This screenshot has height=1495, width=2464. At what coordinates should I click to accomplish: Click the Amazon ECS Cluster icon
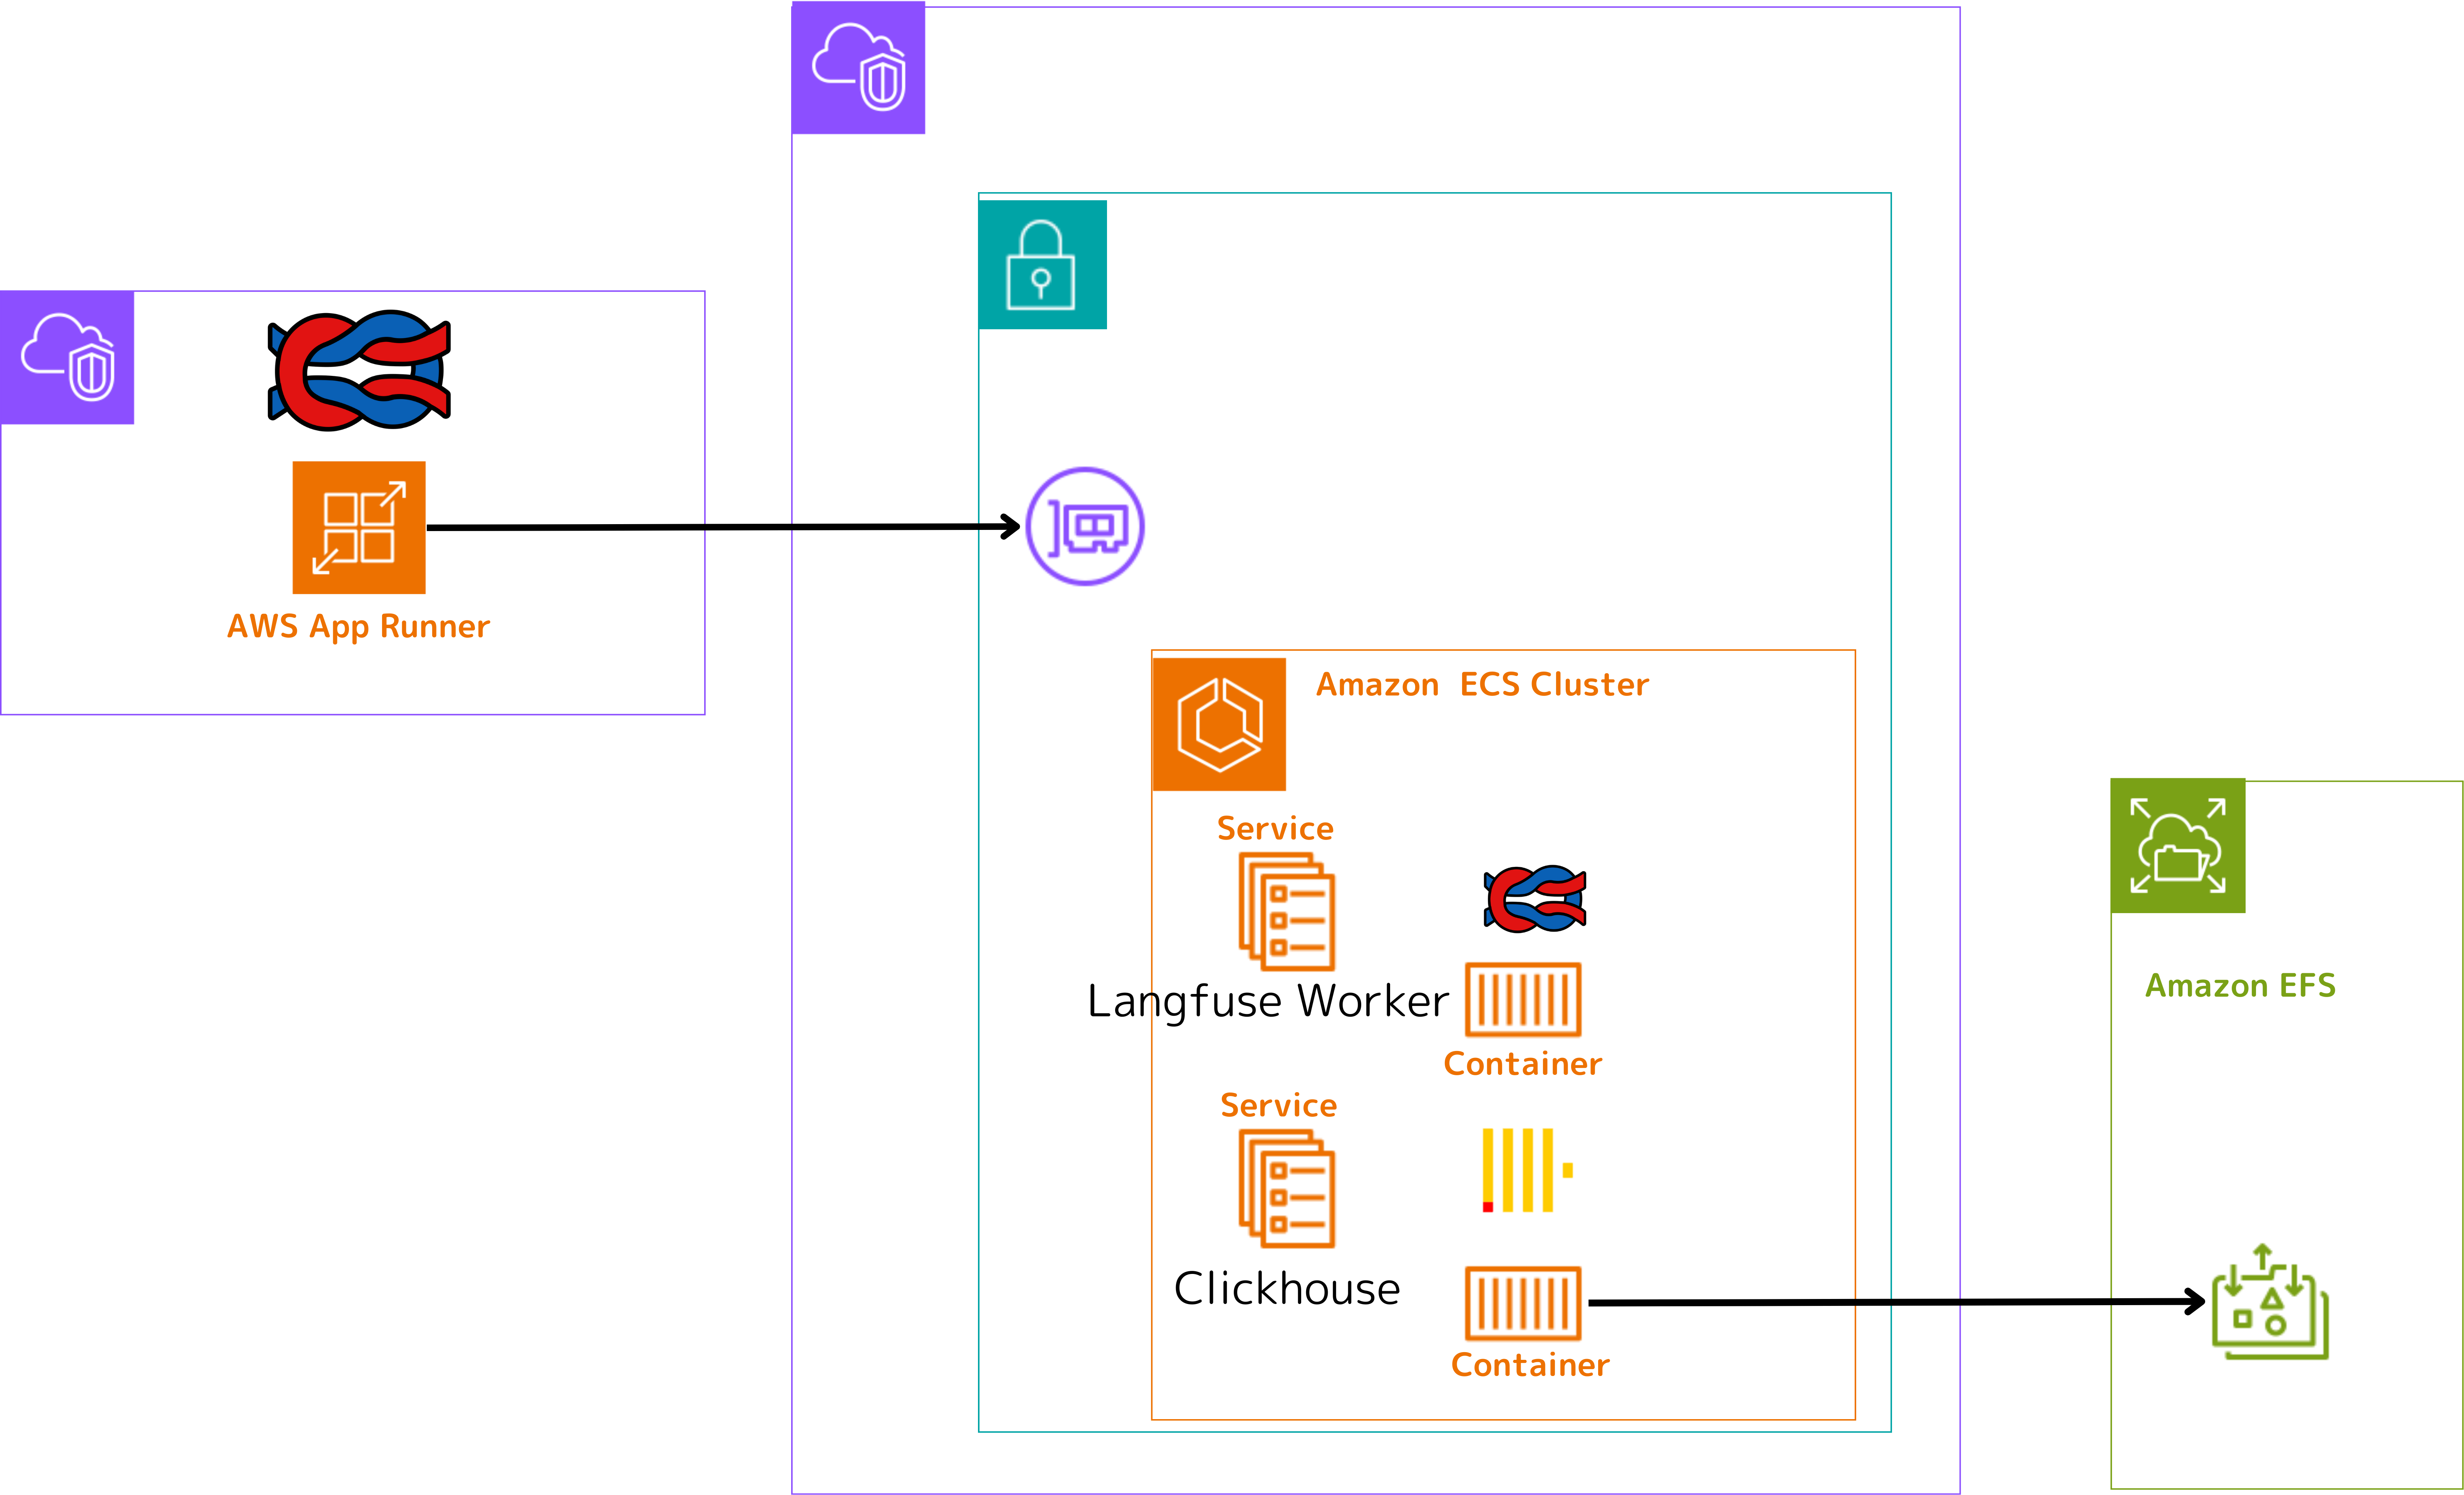coord(1219,723)
